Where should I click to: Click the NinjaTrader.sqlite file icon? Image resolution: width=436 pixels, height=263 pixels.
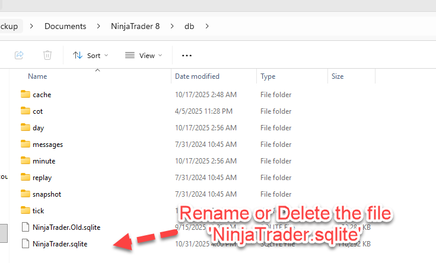pyautogui.click(x=26, y=244)
